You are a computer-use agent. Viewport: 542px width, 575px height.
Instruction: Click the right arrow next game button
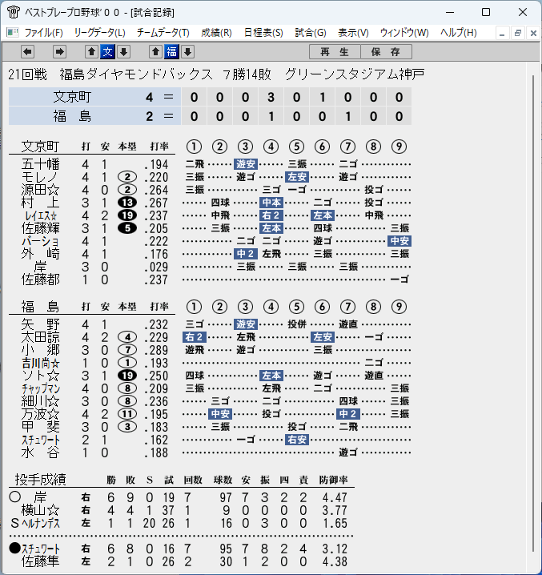pos(59,52)
